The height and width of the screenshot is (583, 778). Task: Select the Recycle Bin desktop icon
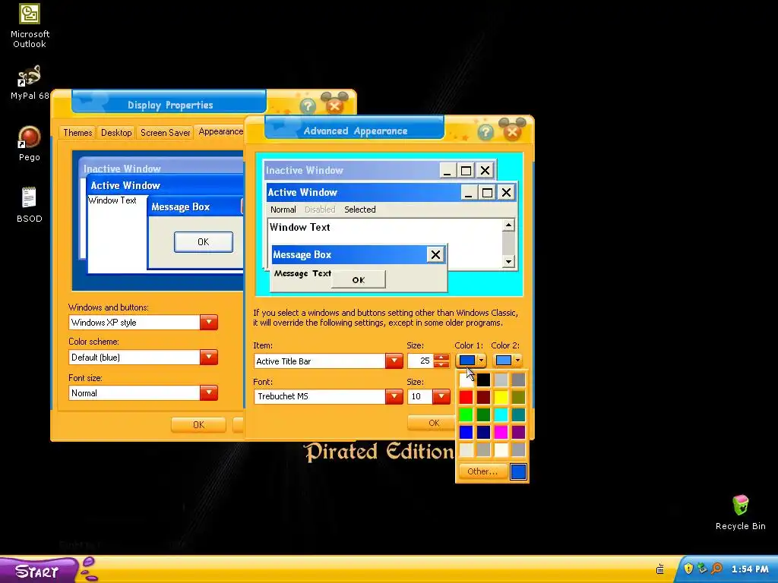pos(740,512)
